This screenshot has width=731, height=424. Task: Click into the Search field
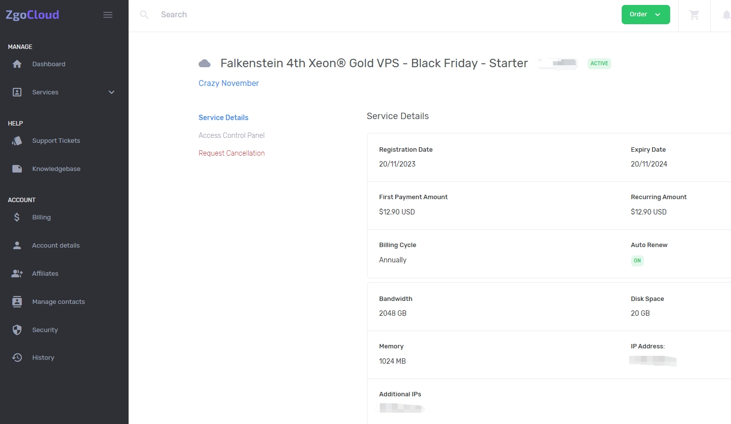coord(297,15)
